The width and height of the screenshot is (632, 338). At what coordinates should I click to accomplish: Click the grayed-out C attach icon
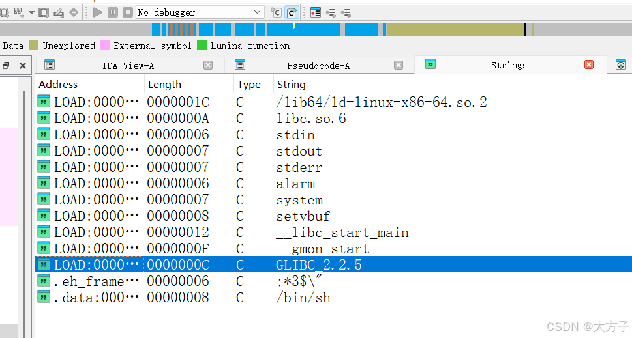(277, 12)
